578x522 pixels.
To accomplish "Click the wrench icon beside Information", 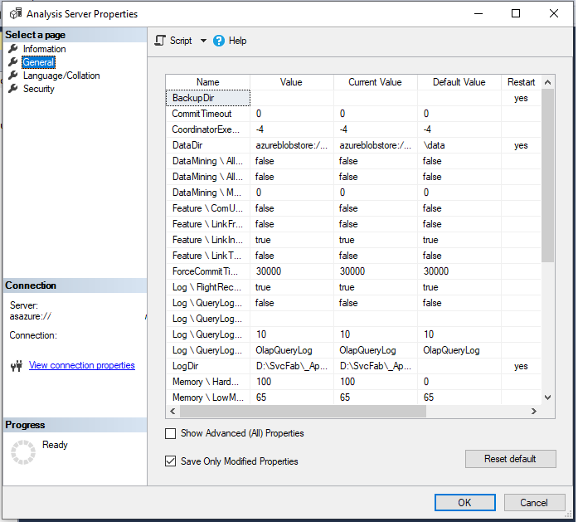I will [x=13, y=48].
